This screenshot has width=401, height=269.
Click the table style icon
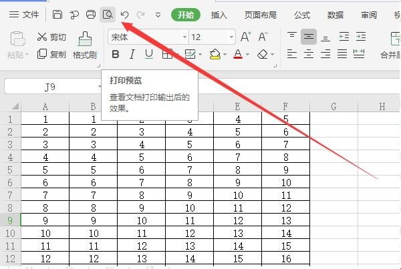coord(190,54)
